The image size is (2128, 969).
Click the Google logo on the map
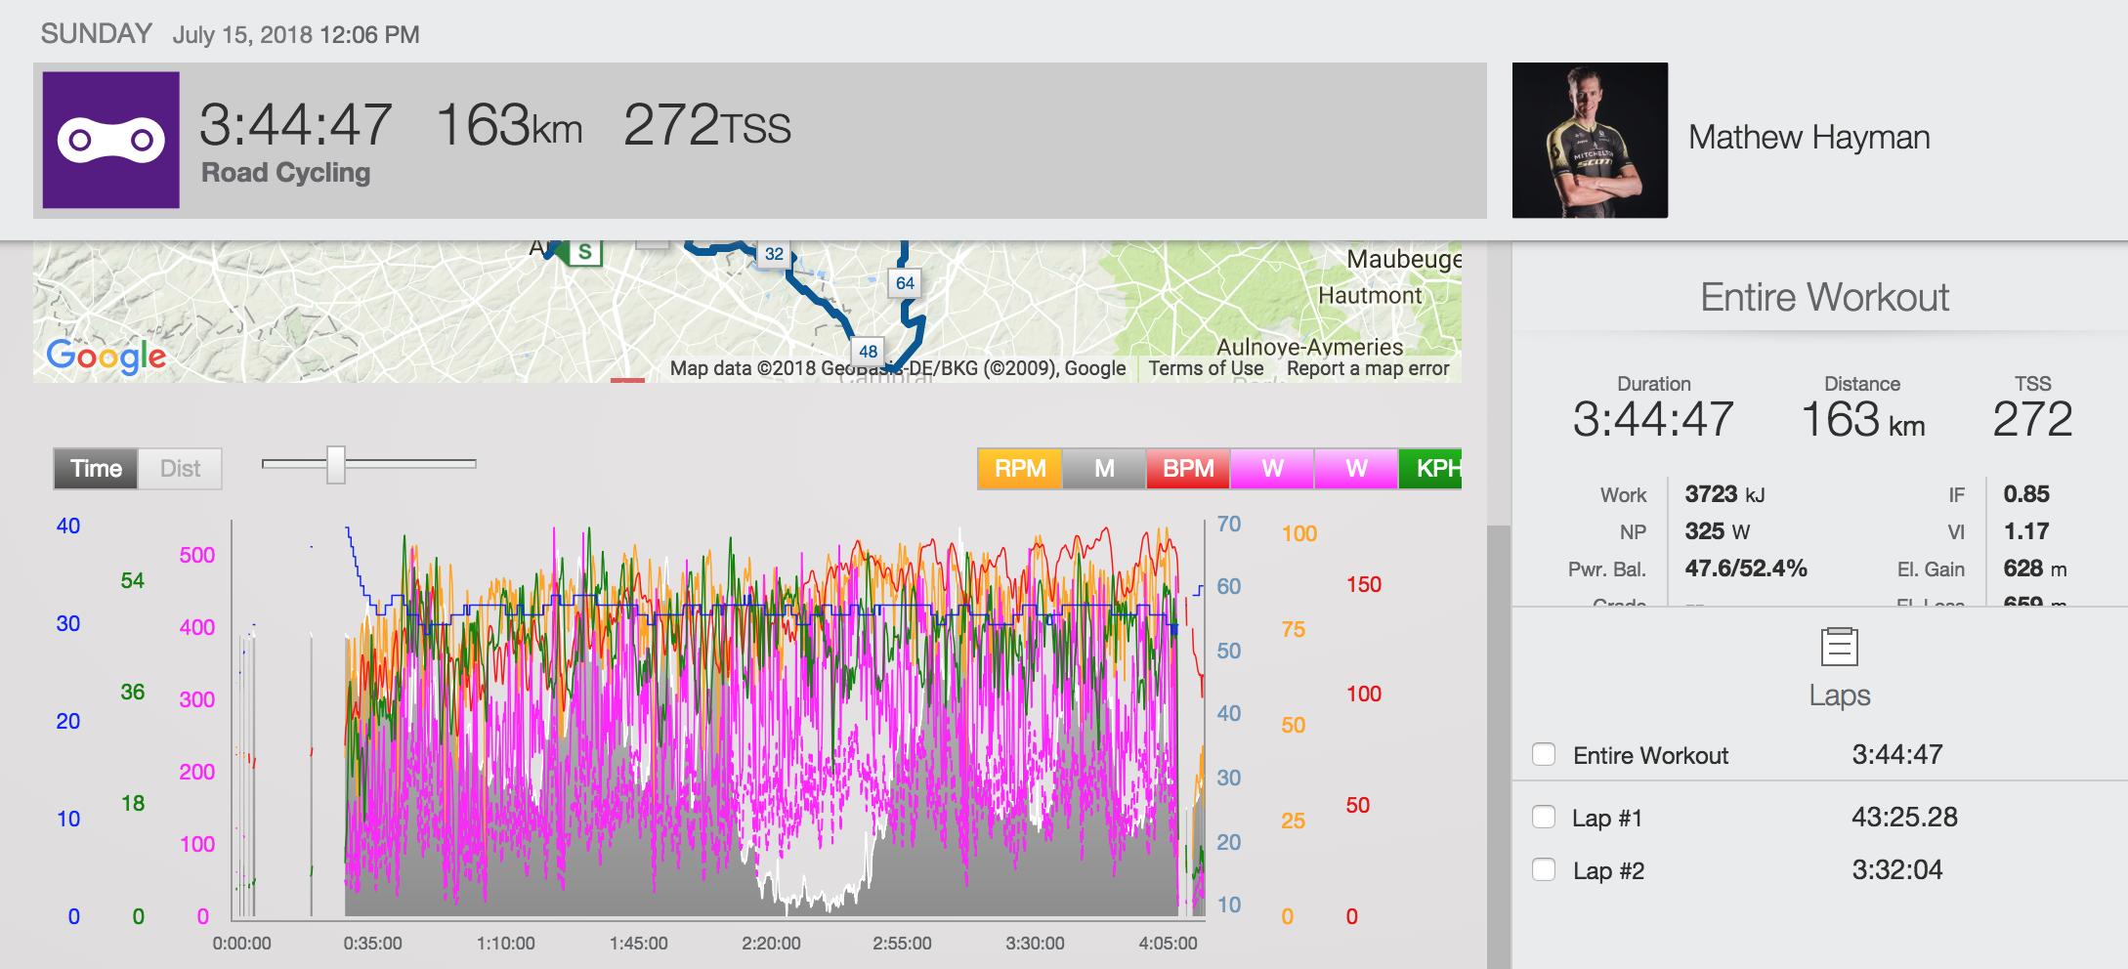click(x=106, y=356)
